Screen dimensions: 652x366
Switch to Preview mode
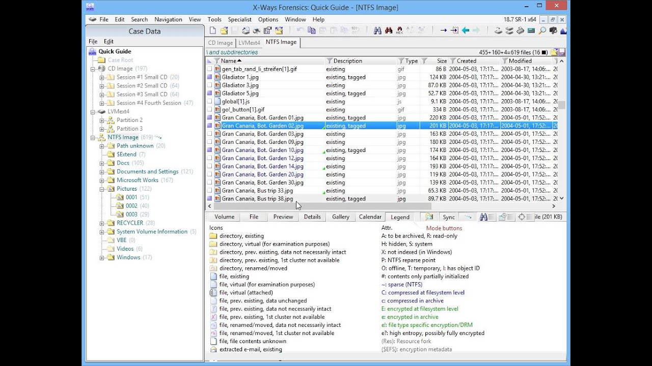pos(283,217)
